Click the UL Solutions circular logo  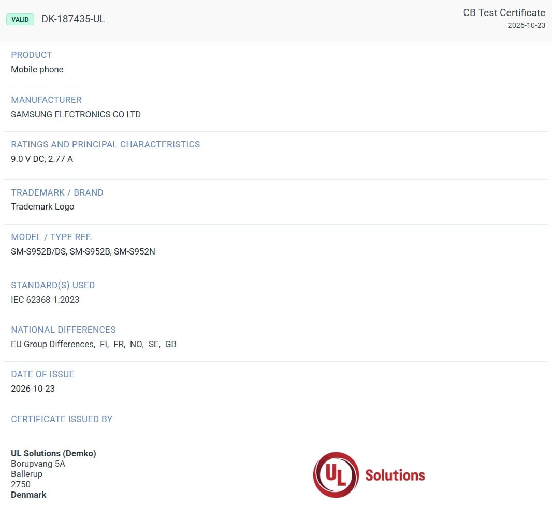336,475
